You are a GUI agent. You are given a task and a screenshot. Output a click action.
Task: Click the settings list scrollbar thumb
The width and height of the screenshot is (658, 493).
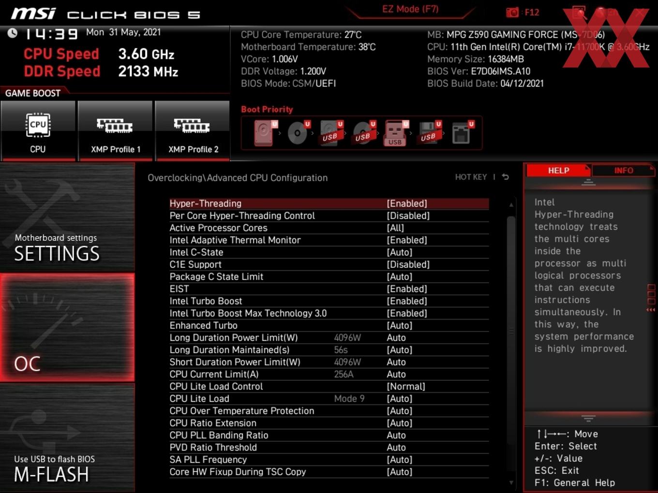511,330
